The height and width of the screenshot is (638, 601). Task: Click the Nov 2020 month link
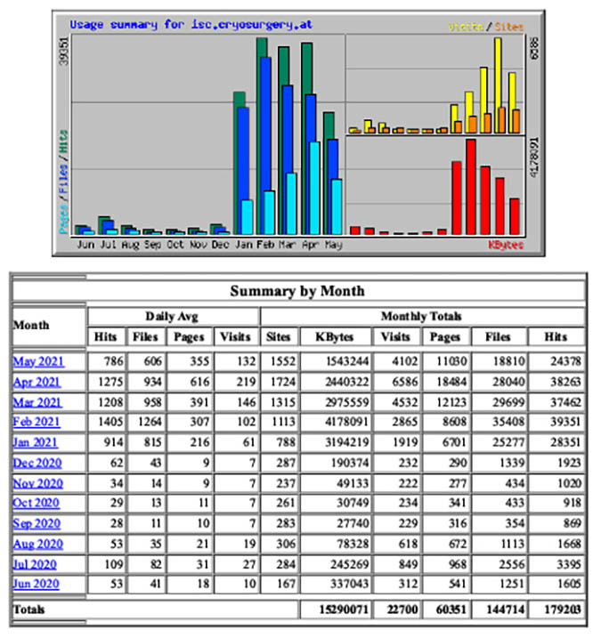pos(37,483)
